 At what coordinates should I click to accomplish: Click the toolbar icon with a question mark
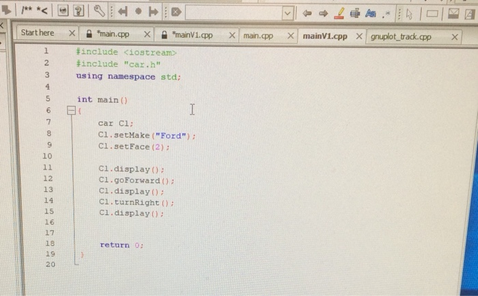pos(79,11)
